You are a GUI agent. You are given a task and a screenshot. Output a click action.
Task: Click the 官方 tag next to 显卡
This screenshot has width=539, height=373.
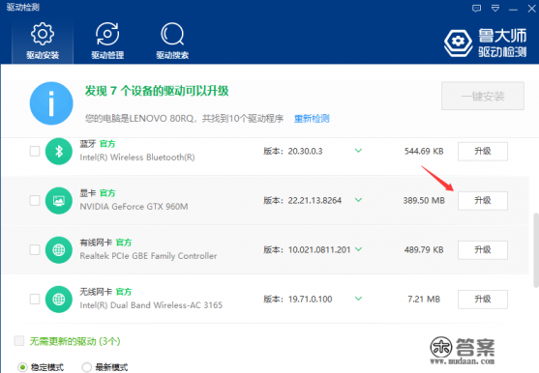[x=107, y=193]
